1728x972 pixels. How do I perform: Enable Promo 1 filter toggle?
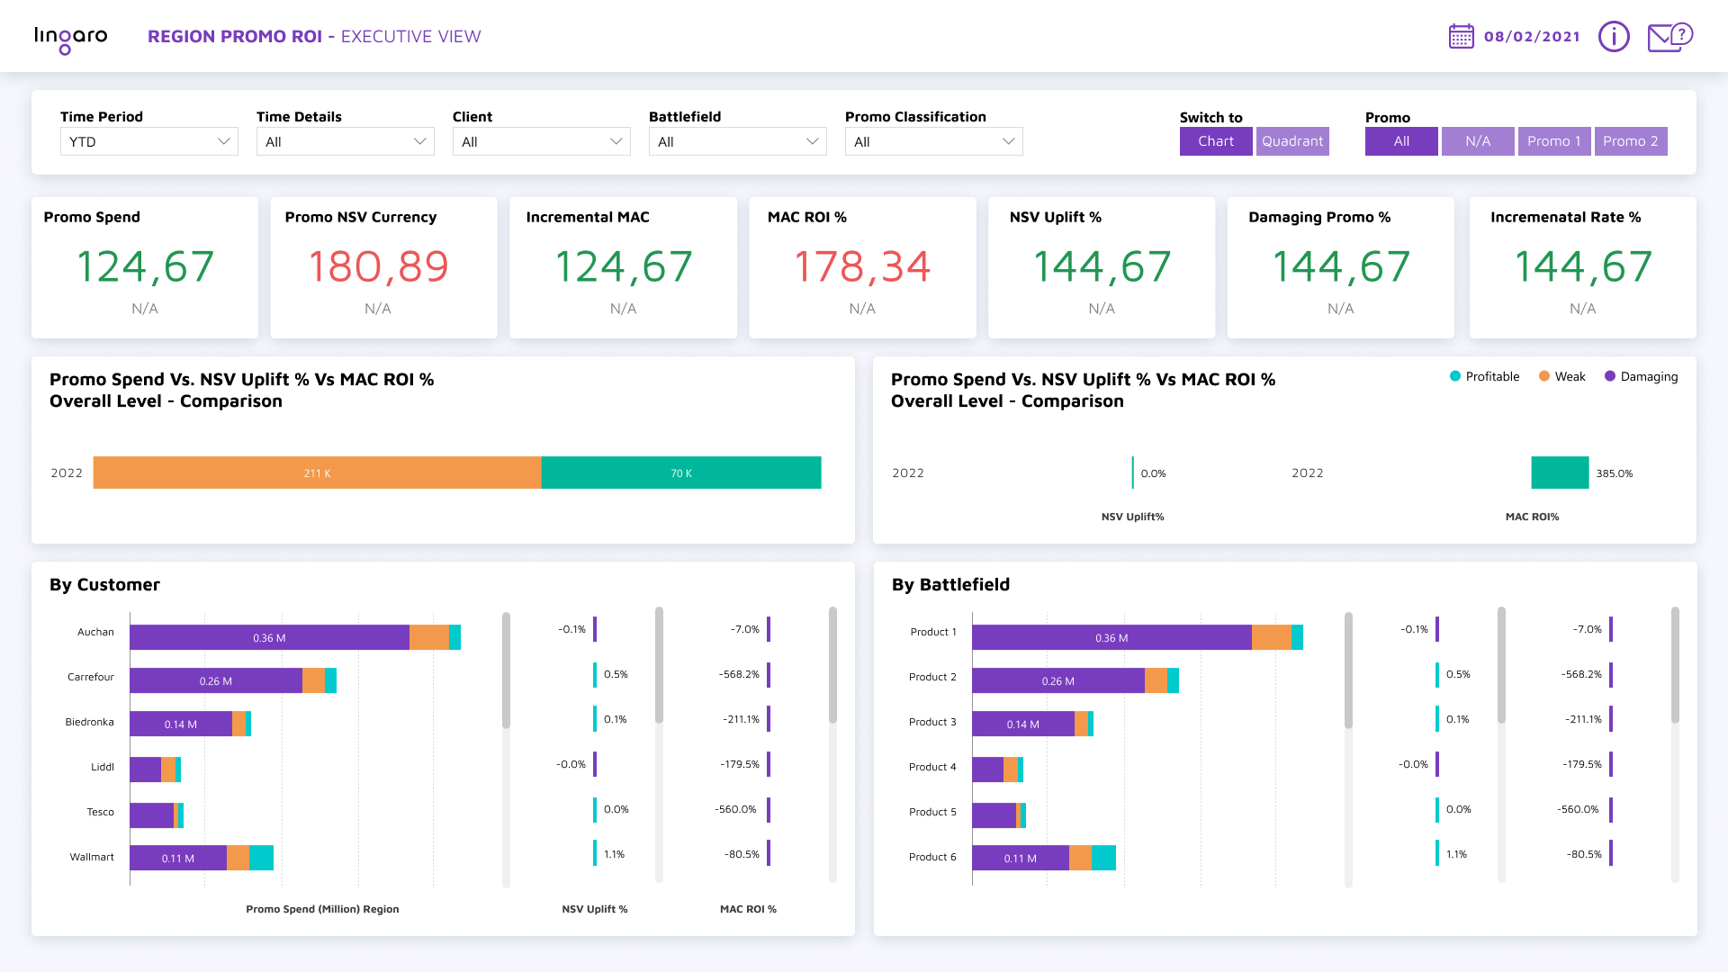[1554, 141]
